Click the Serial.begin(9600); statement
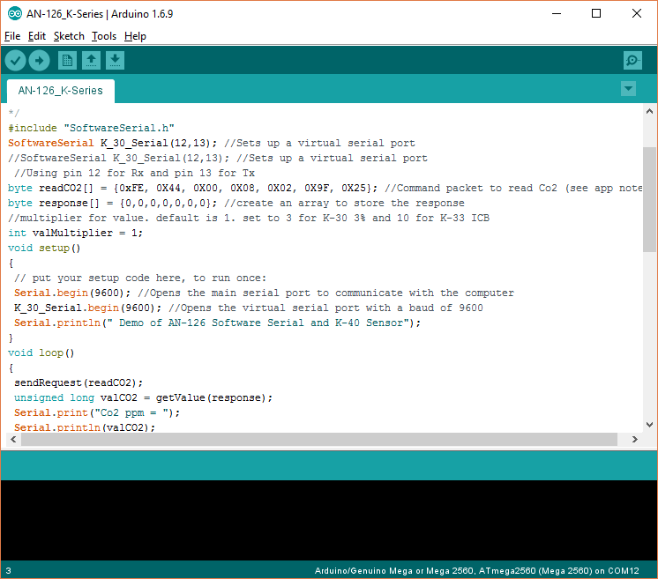This screenshot has height=579, width=658. [x=72, y=293]
